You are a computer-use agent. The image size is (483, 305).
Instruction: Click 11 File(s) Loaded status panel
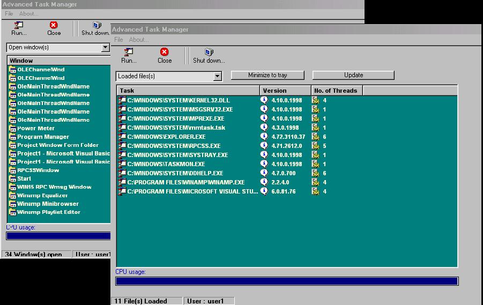(147, 301)
